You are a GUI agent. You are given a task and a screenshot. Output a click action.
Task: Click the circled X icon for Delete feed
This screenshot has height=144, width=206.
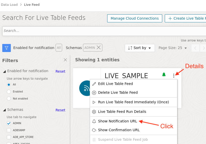[x=94, y=93]
